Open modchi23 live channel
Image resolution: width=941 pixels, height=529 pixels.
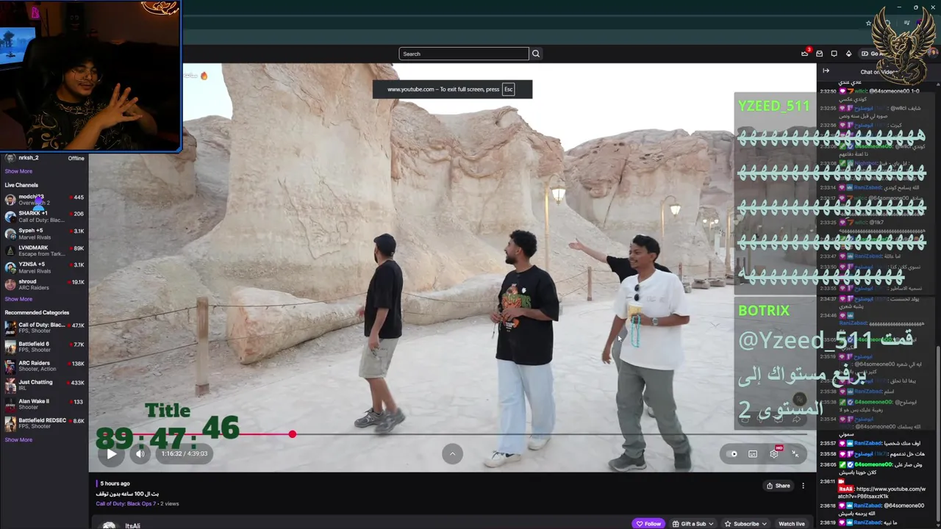(x=44, y=199)
